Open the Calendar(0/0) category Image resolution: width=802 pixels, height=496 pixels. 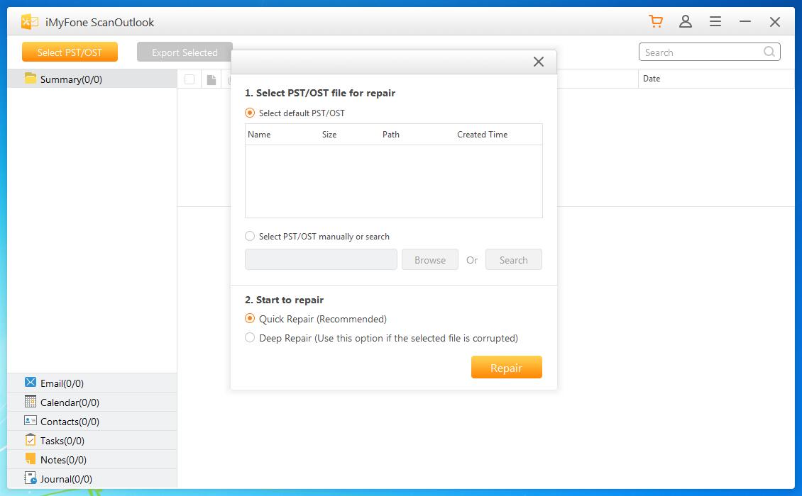tap(92, 402)
